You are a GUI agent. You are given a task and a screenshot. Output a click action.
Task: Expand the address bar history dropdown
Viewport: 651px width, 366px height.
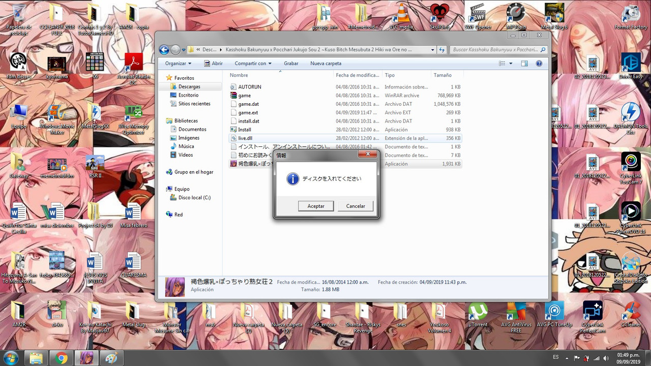click(432, 50)
